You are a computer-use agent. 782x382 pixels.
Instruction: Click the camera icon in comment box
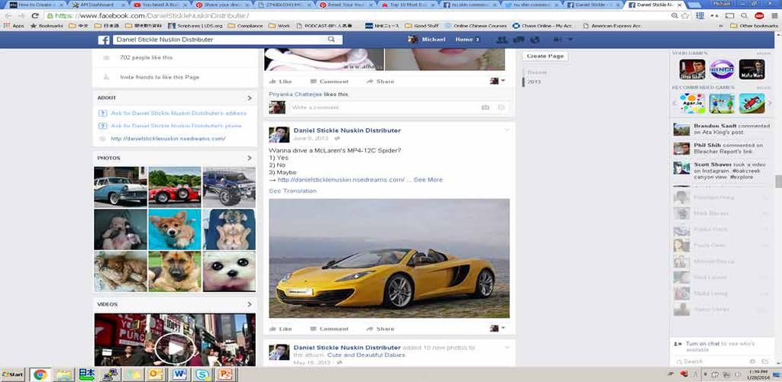(485, 108)
